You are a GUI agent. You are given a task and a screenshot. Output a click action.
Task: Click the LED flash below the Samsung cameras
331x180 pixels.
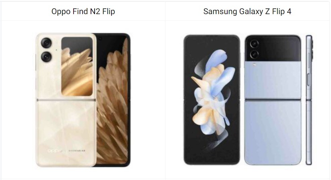tap(254, 65)
